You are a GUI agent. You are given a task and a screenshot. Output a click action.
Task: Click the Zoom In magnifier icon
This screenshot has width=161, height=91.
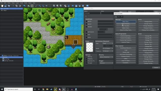(x=54, y=6)
